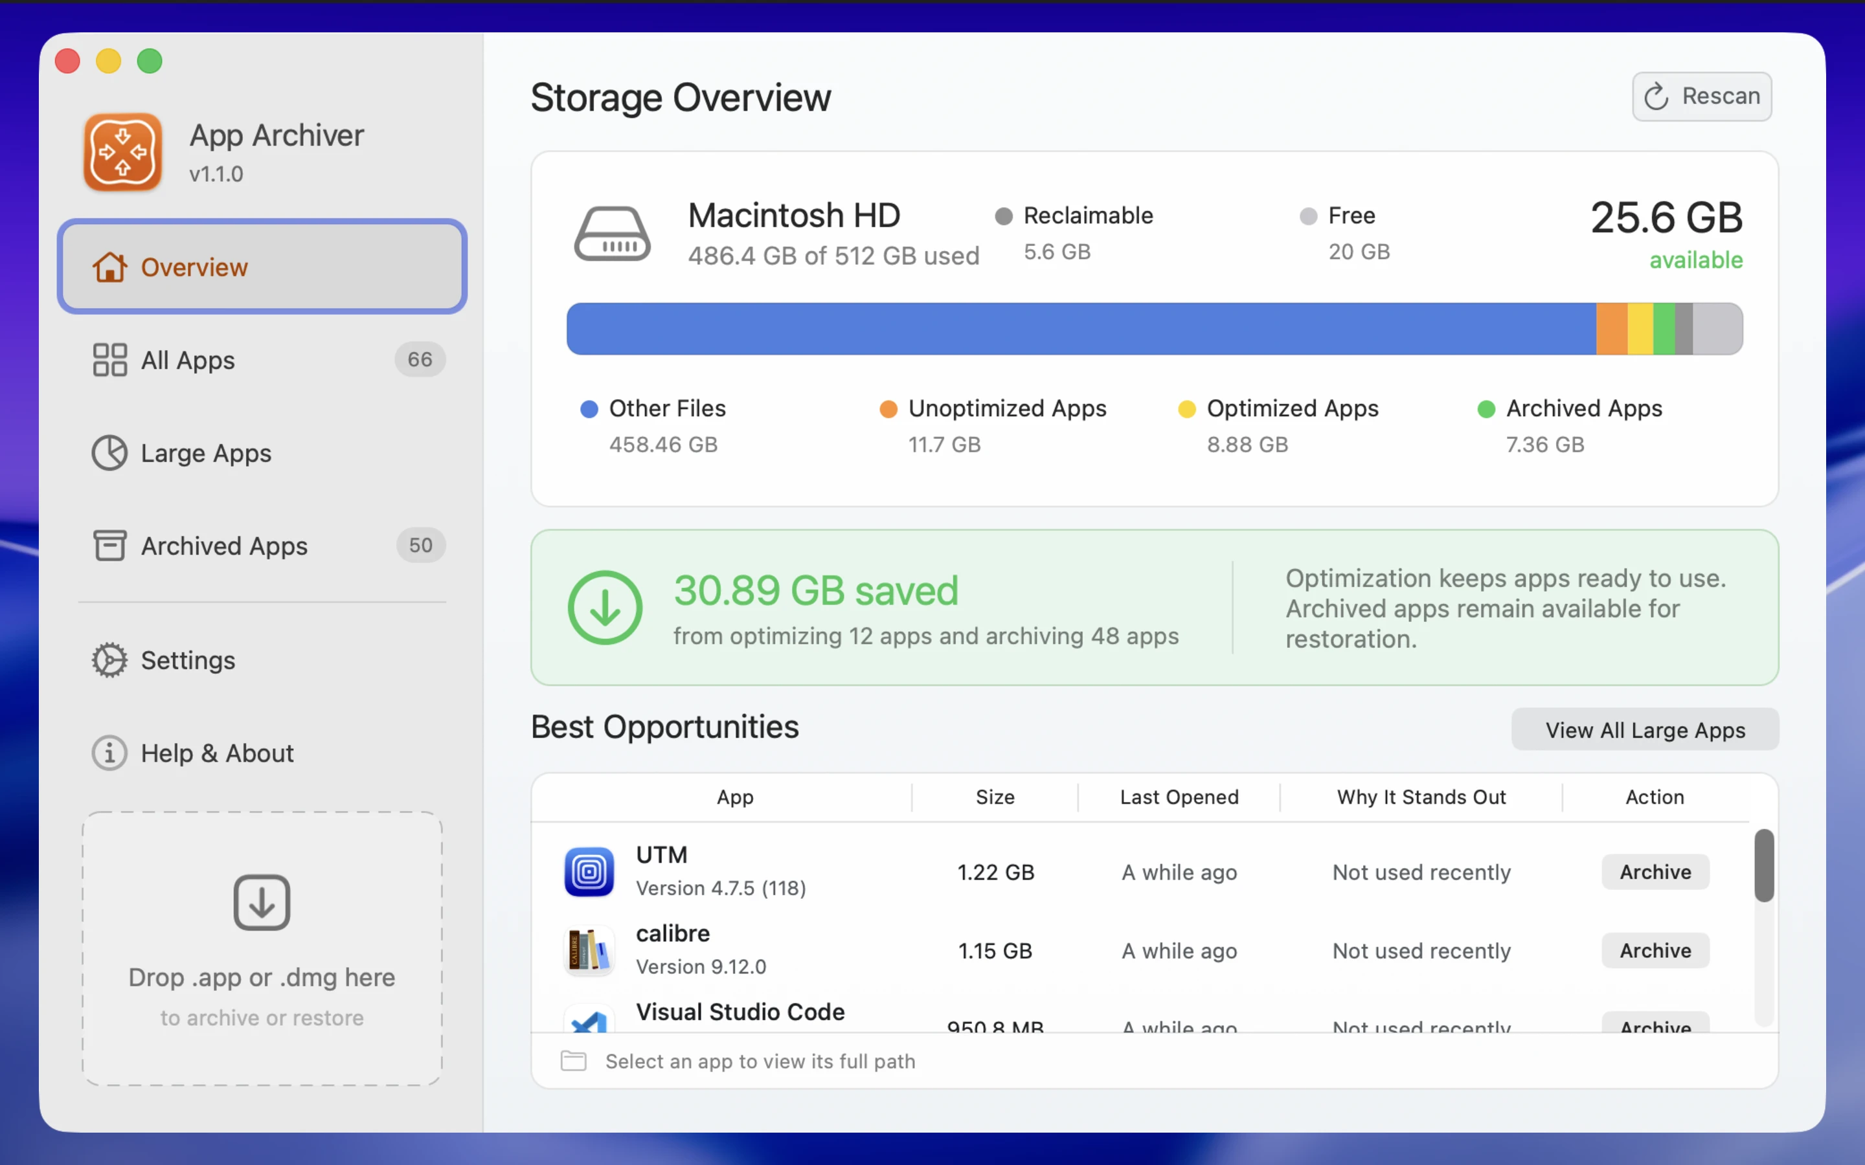1865x1165 pixels.
Task: Click the Free 20 GB label
Action: pyautogui.click(x=1344, y=234)
